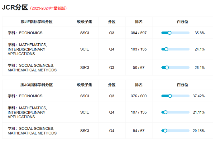Click the 26.1% Social Sciences slider handle
Image resolution: width=220 pixels, height=141 pixels.
(x=167, y=68)
